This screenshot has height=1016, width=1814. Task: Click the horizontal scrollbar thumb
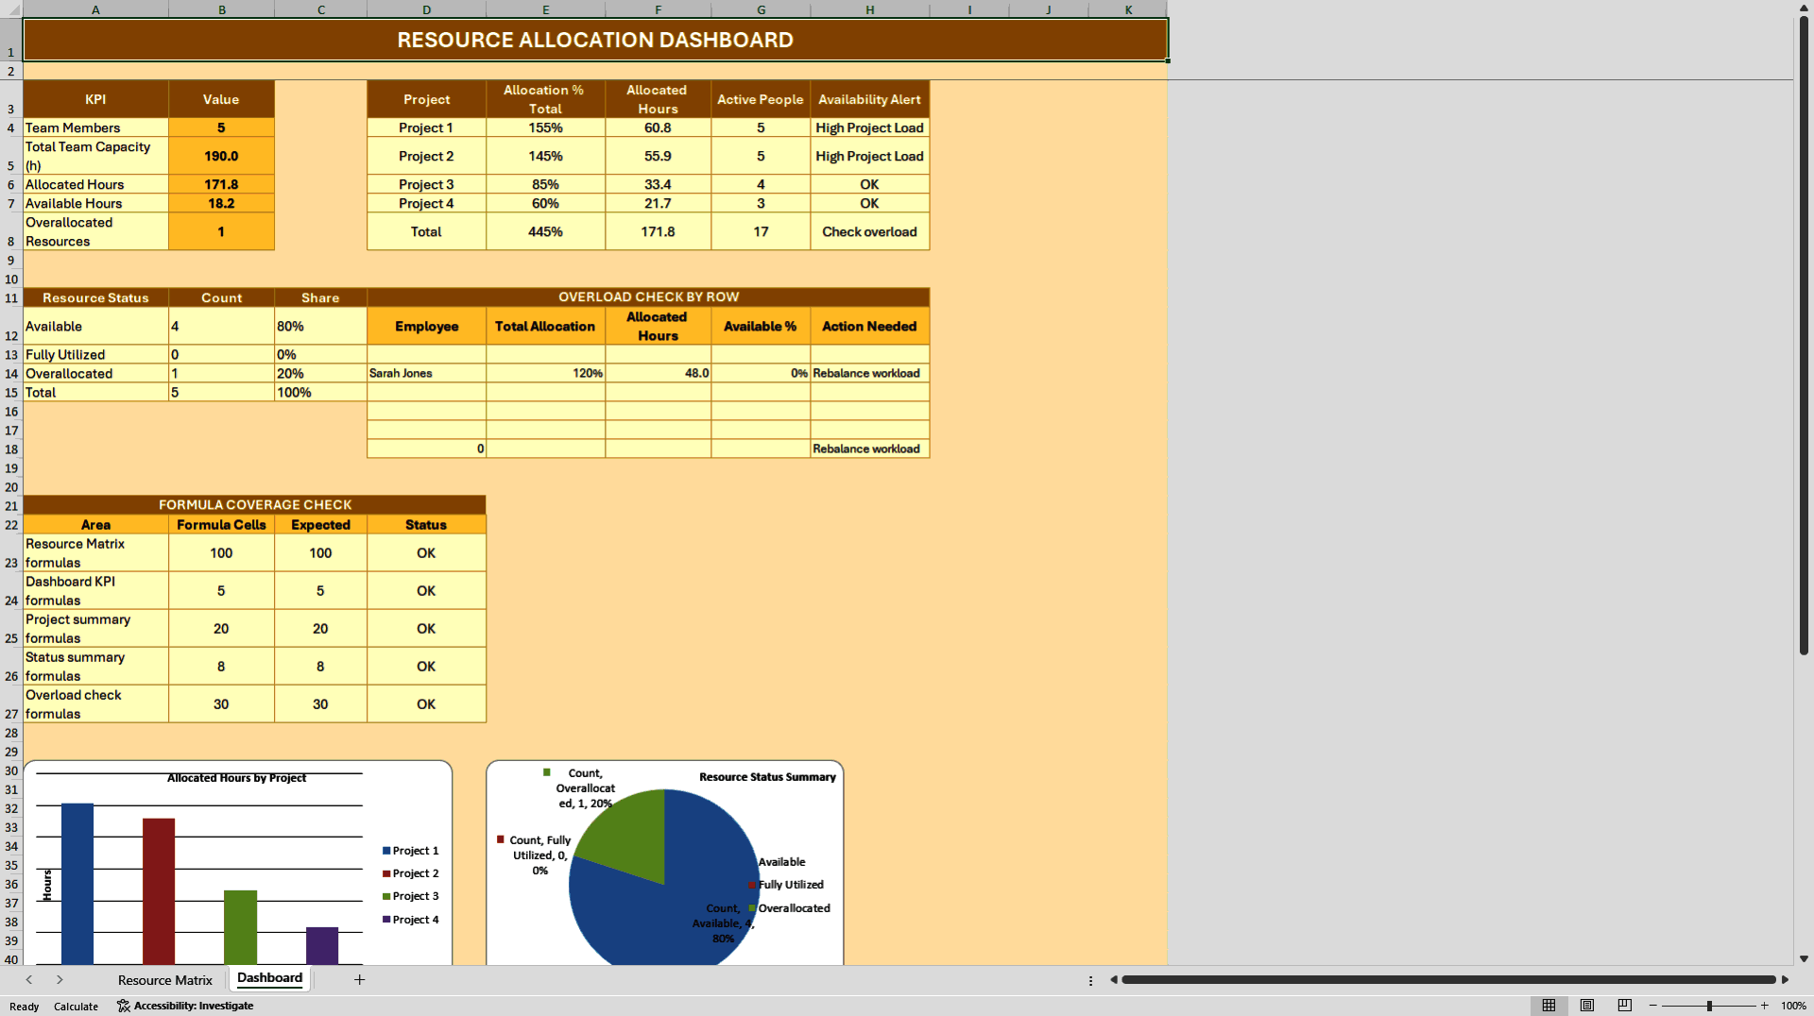coord(1448,979)
